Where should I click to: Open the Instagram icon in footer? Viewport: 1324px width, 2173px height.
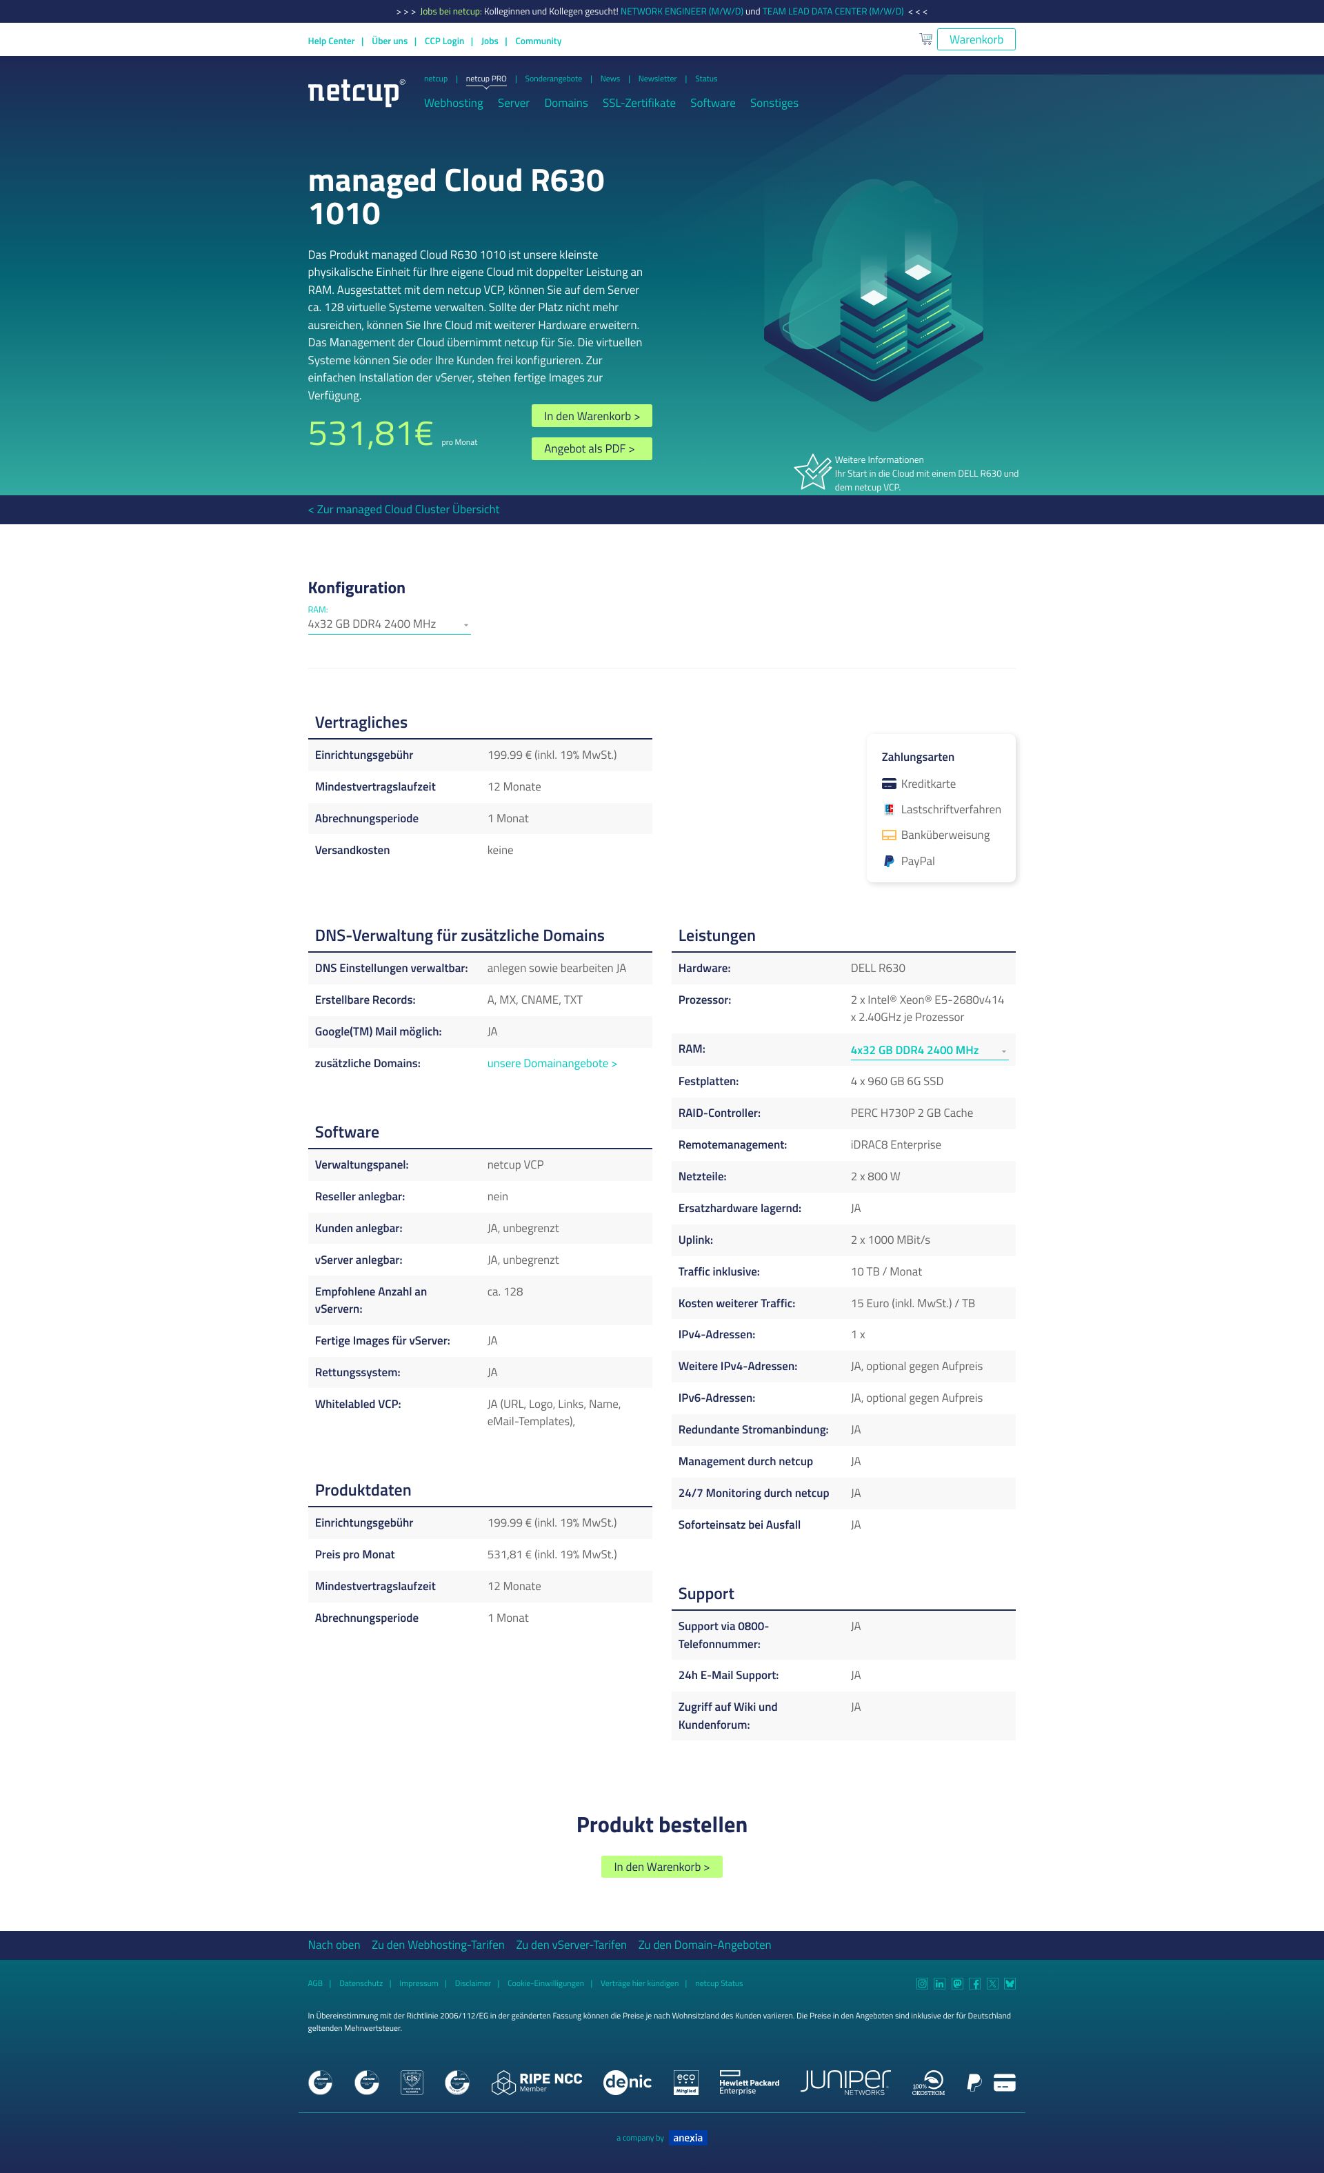click(922, 1983)
